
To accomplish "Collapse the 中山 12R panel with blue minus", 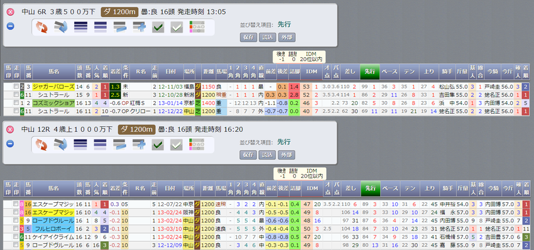I will point(11,143).
